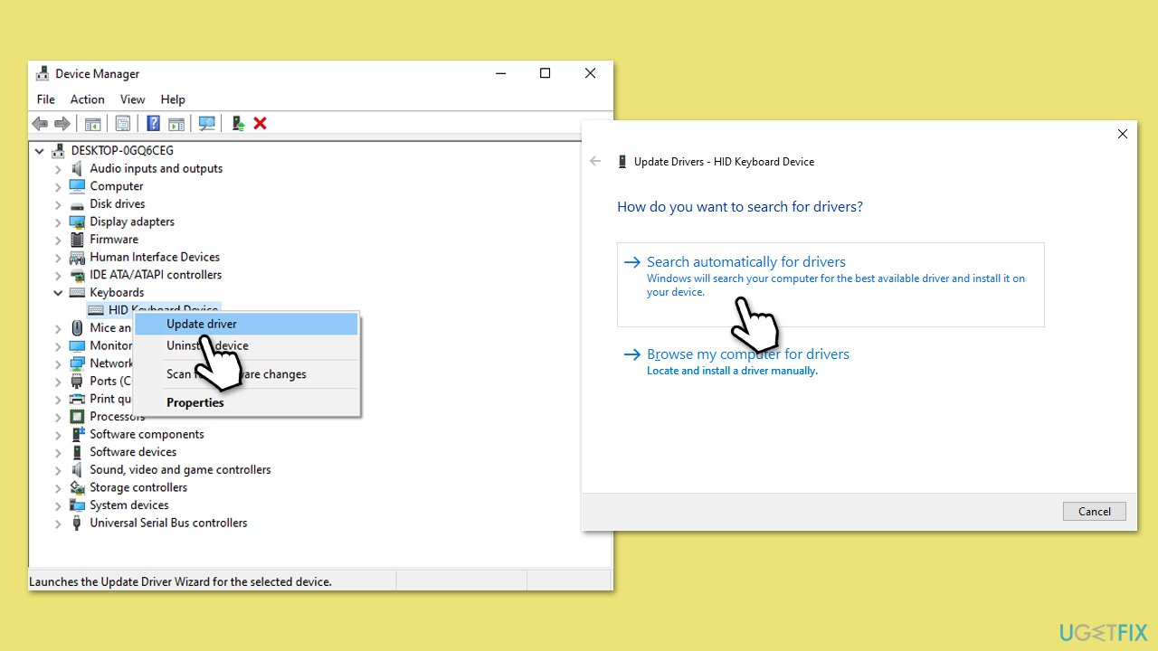
Task: Expand the Disk drives node
Action: (x=58, y=204)
